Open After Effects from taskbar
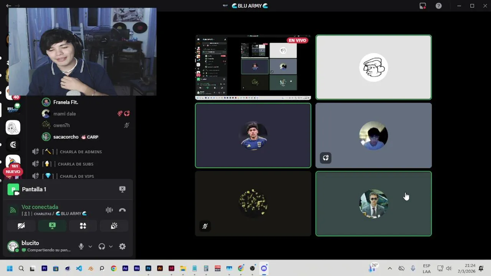 tap(125, 268)
